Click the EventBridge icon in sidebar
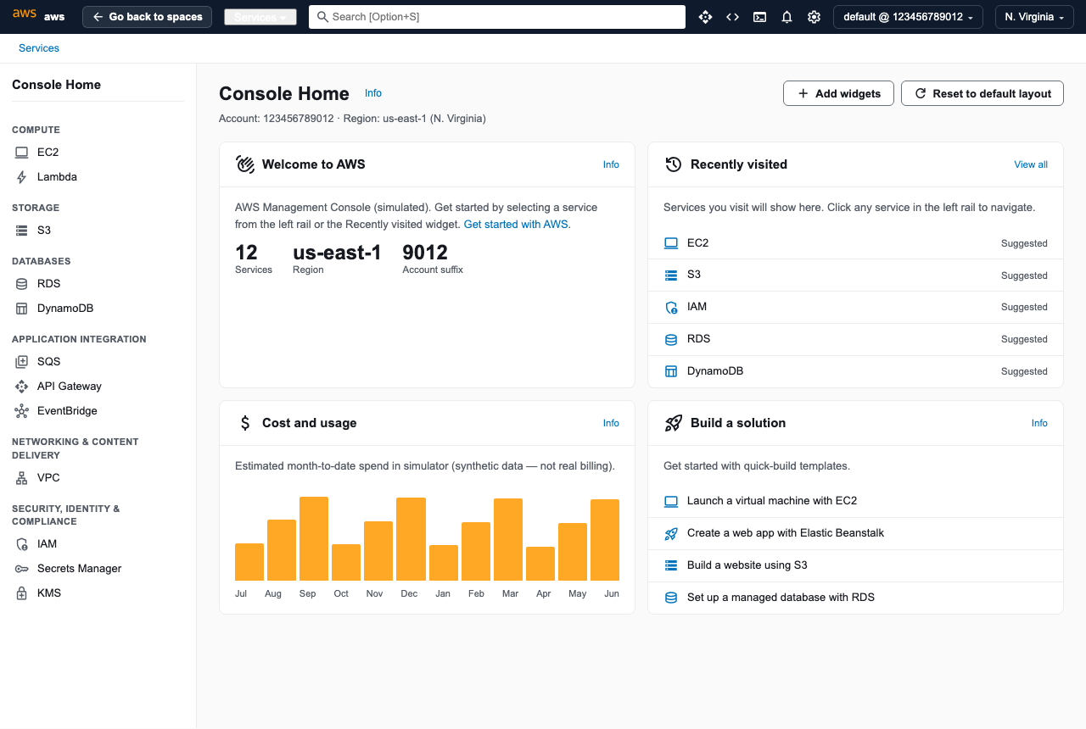Viewport: 1086px width, 729px height. point(22,411)
